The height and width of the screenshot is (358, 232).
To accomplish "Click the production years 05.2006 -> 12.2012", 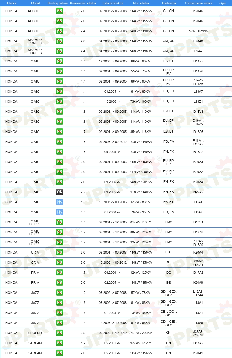I will 113,333.
